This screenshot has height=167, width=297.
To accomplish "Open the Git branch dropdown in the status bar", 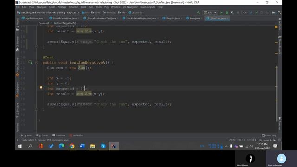I will tap(265, 140).
